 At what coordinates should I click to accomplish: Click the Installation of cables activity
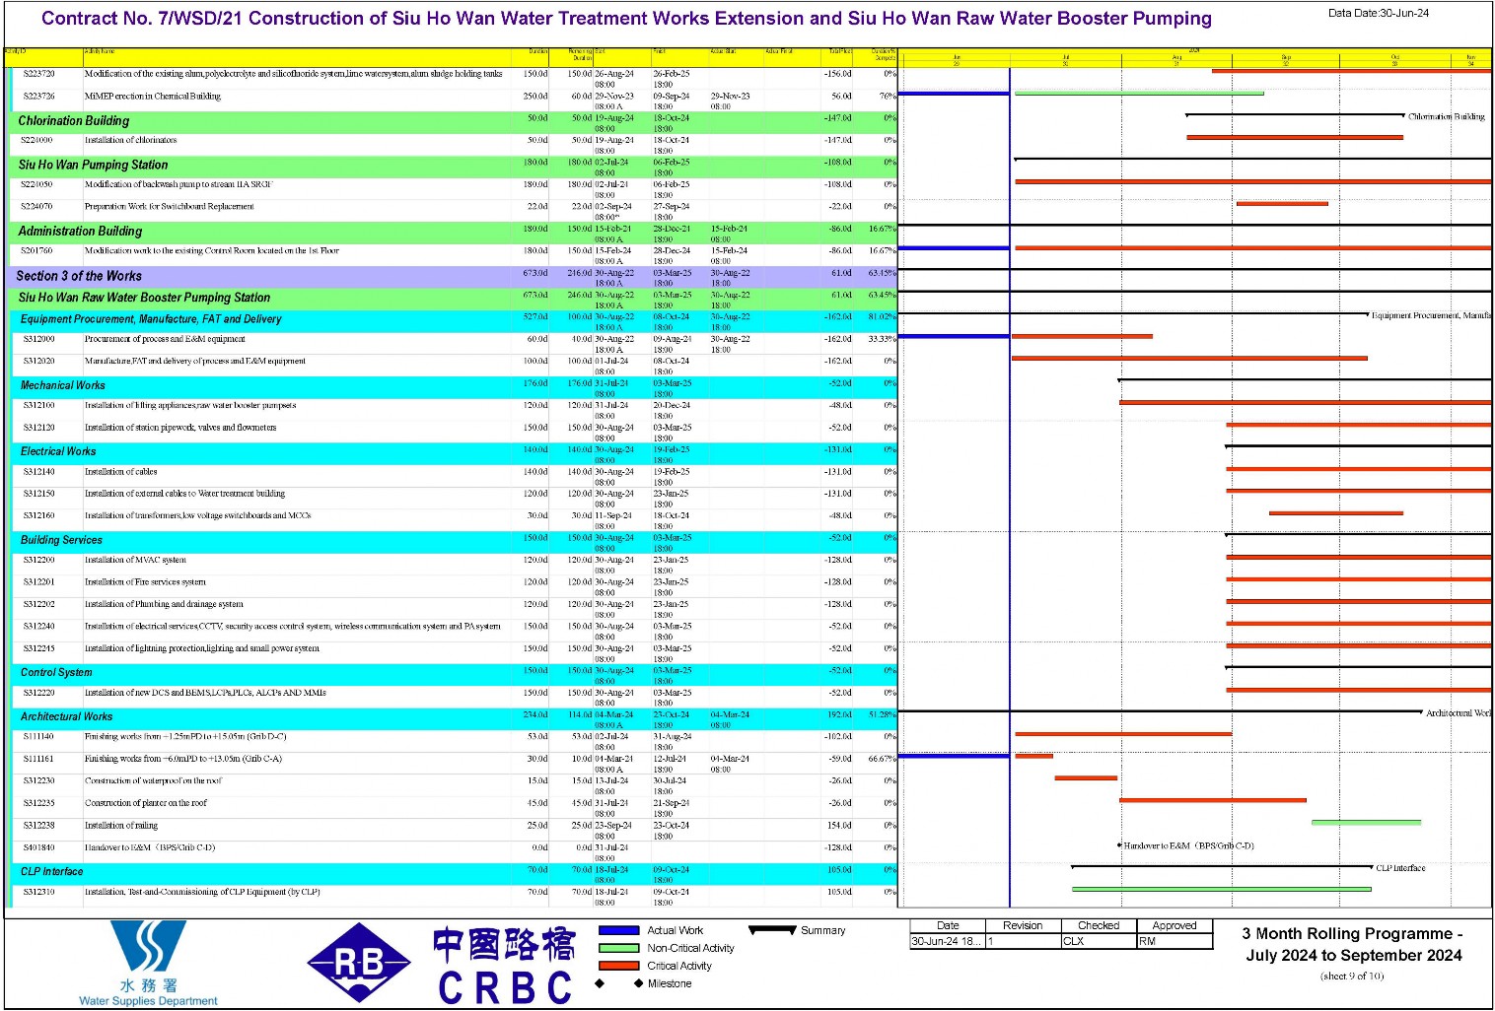coord(120,471)
